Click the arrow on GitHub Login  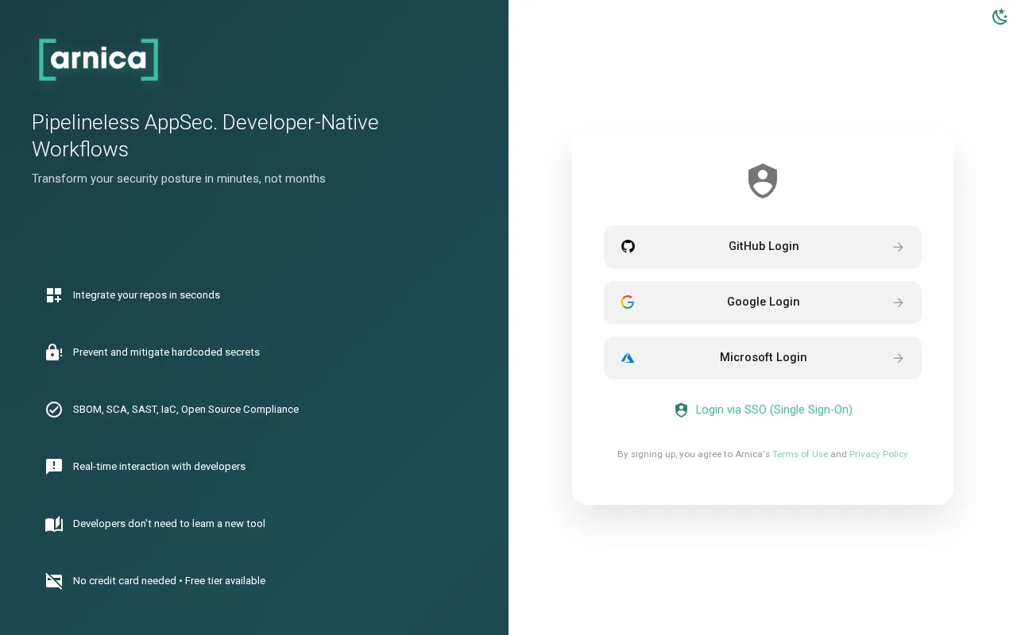[x=899, y=247]
